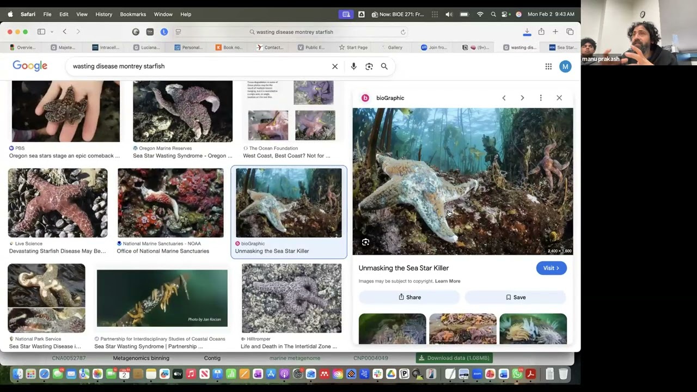The height and width of the screenshot is (392, 697).
Task: Click the Share button
Action: [409, 297]
